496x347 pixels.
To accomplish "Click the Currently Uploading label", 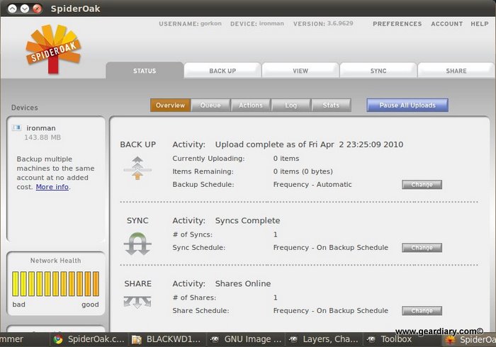I will pyautogui.click(x=208, y=159).
